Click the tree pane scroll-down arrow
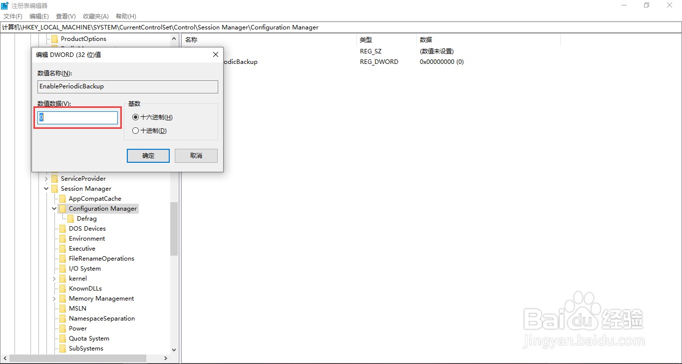682x364 pixels. tap(174, 350)
